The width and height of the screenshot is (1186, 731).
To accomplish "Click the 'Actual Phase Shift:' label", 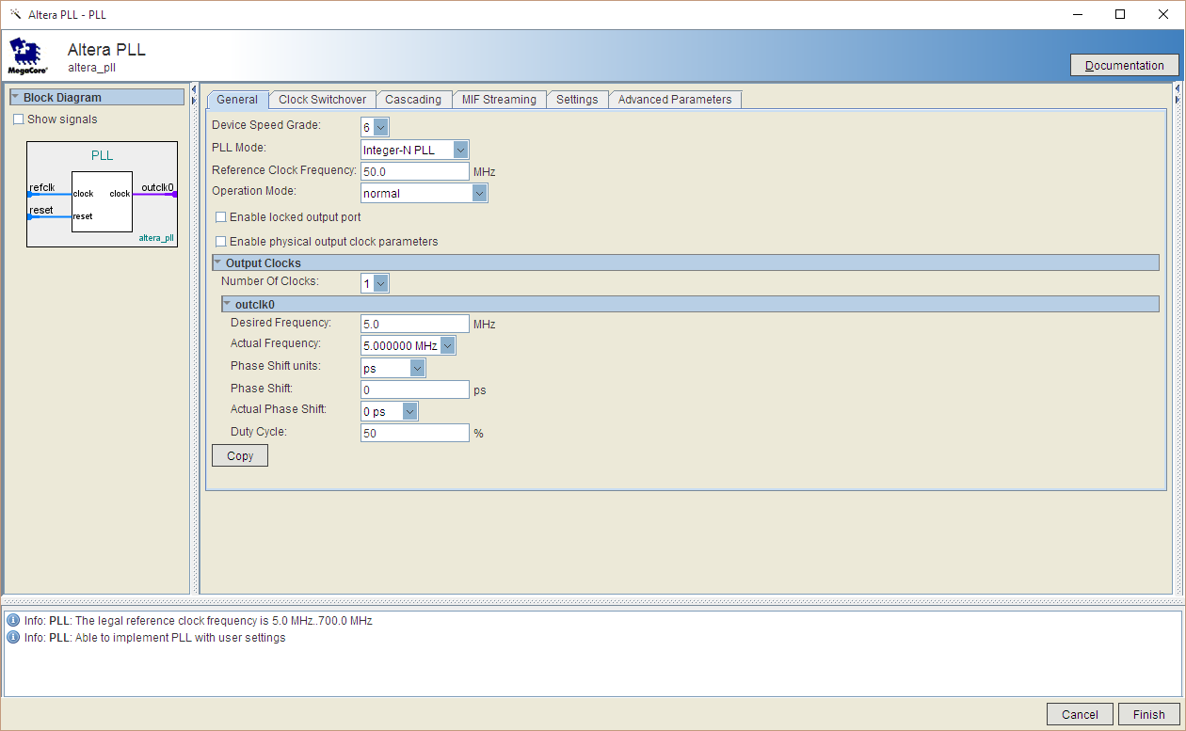I will click(x=279, y=409).
